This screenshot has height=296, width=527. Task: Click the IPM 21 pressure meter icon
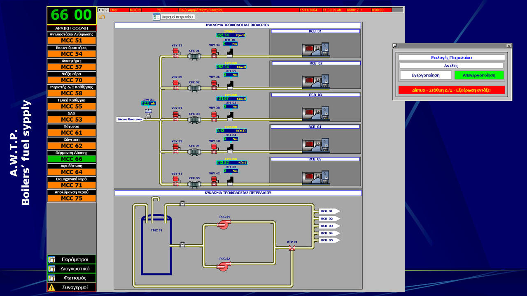click(x=148, y=113)
